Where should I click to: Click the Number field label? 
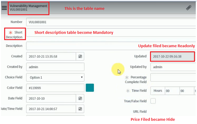point(16,22)
